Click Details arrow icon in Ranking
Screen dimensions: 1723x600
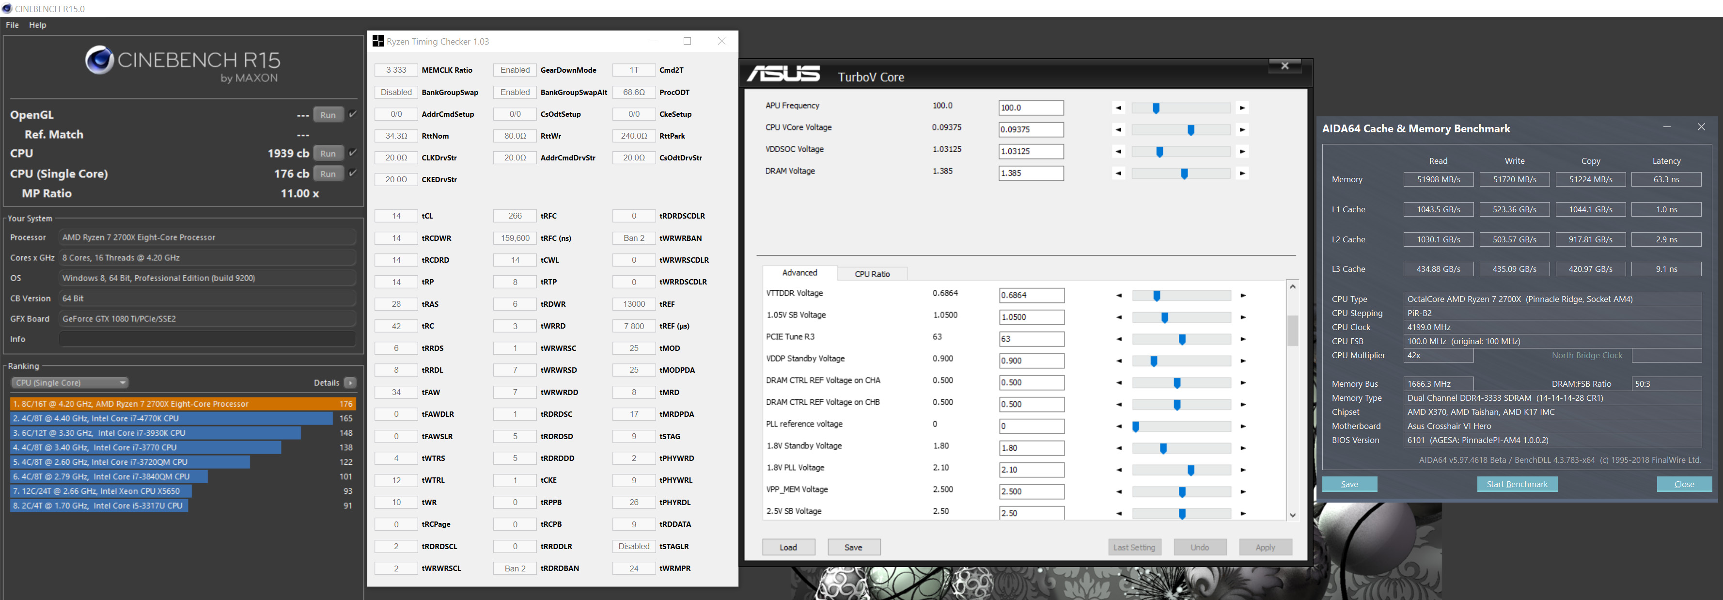tap(350, 382)
